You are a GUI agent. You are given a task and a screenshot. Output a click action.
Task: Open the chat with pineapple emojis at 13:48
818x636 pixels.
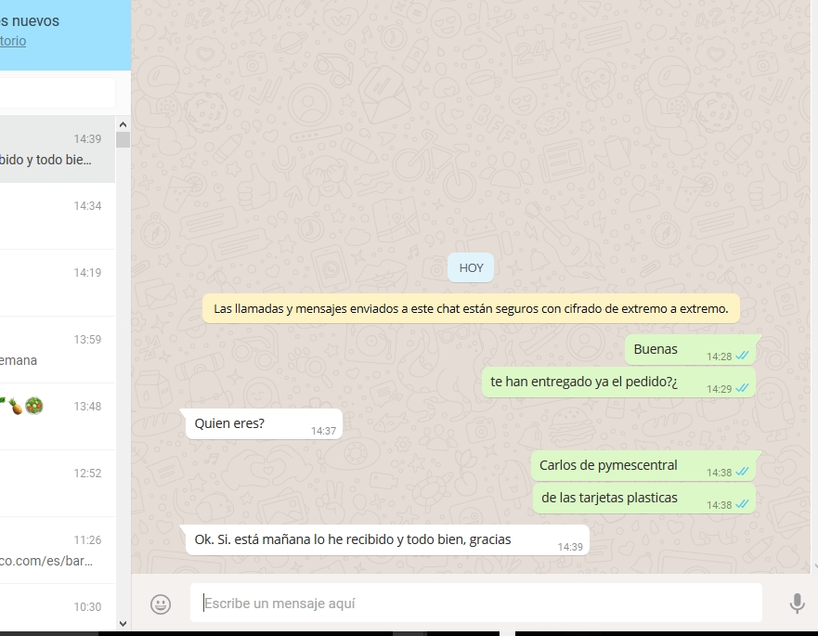[58, 416]
